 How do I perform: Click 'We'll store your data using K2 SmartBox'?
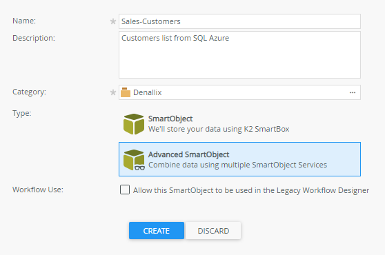coord(219,129)
